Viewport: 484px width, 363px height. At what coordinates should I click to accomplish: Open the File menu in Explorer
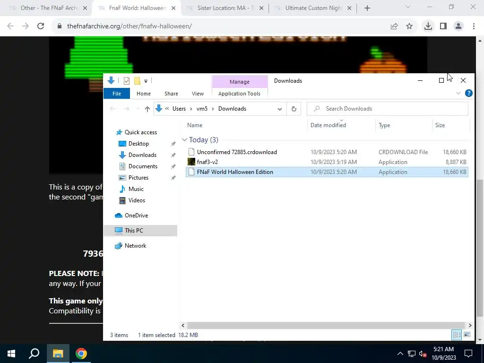pyautogui.click(x=117, y=94)
